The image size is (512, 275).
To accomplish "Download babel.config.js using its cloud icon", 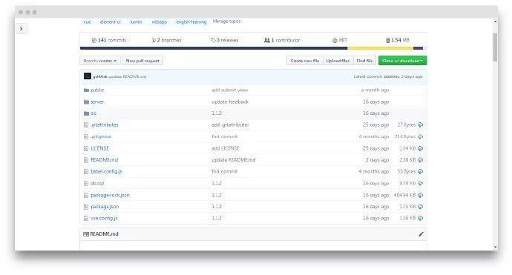I will coord(420,171).
